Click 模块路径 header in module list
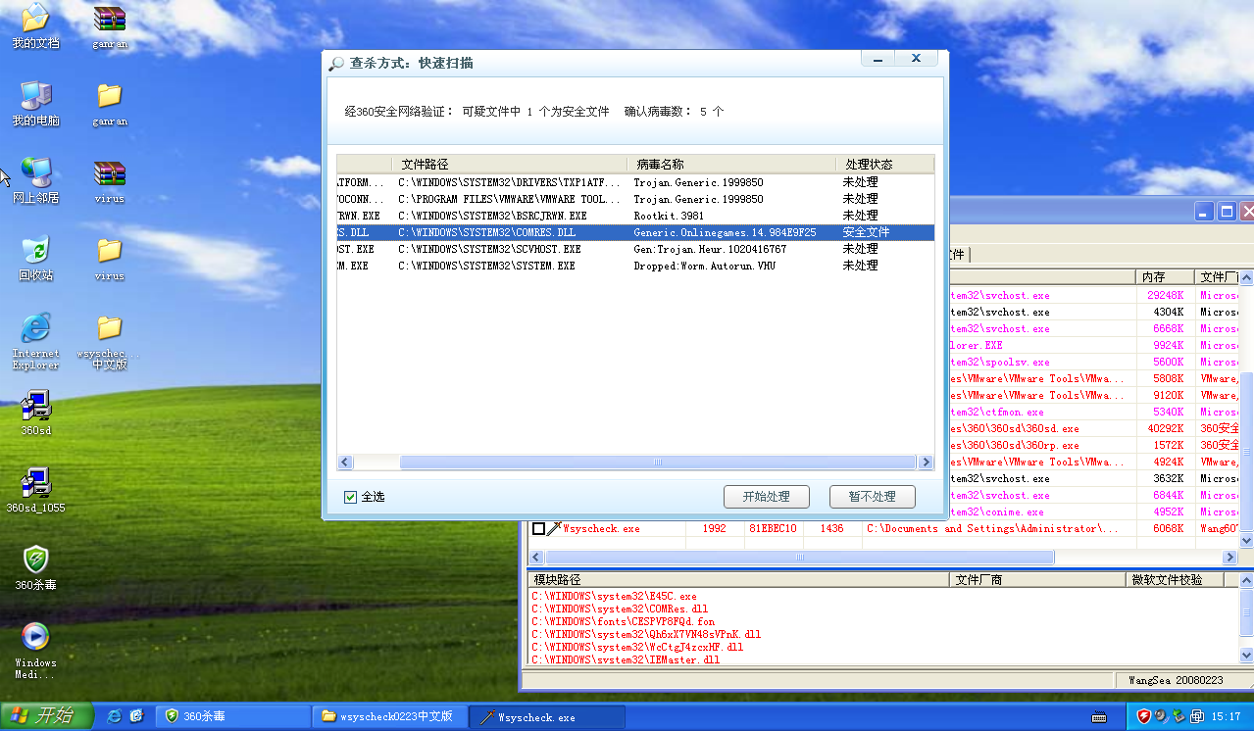This screenshot has width=1254, height=731. (x=739, y=580)
